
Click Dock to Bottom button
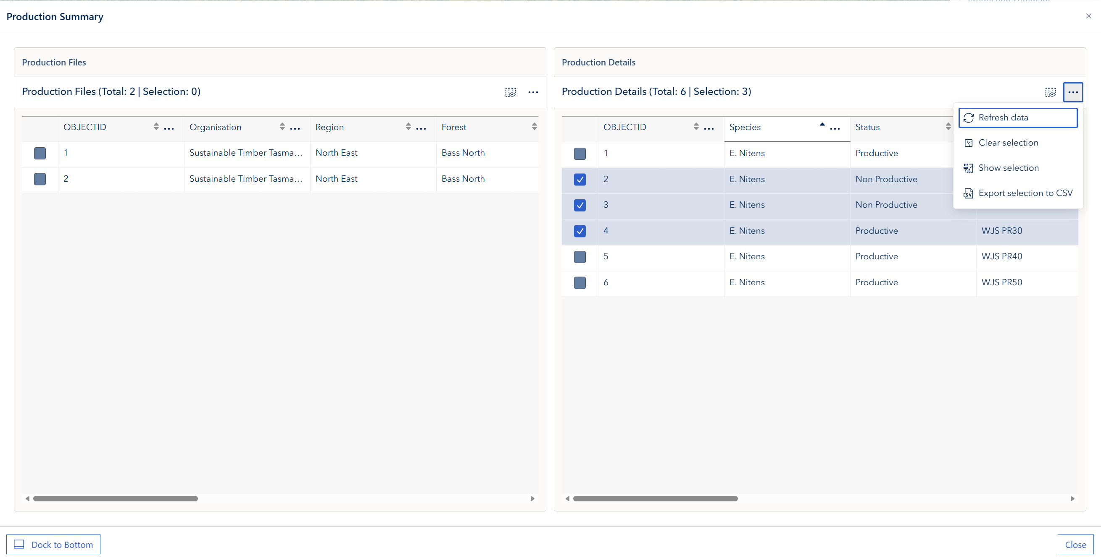point(53,544)
